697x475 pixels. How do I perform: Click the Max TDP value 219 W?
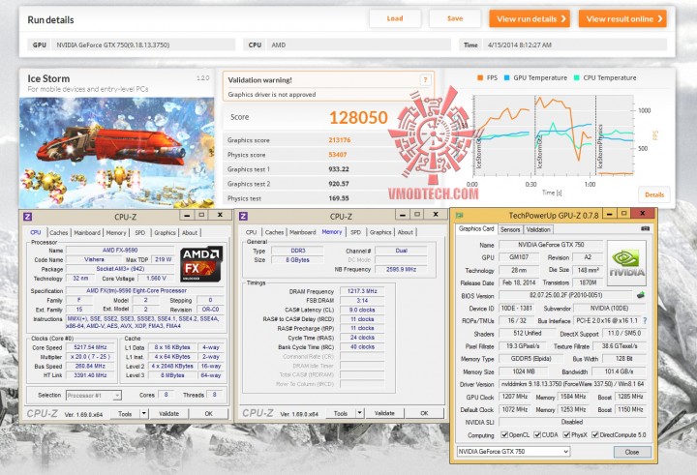pyautogui.click(x=164, y=259)
